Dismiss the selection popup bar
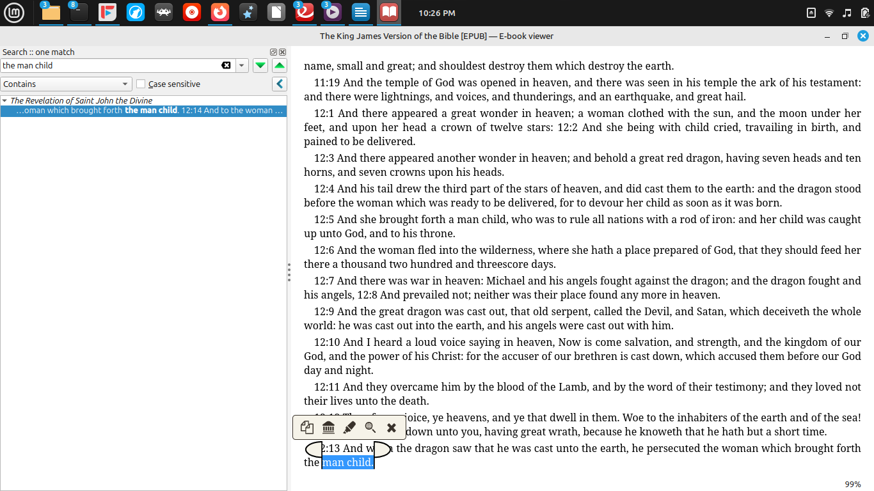This screenshot has height=491, width=874. point(392,428)
